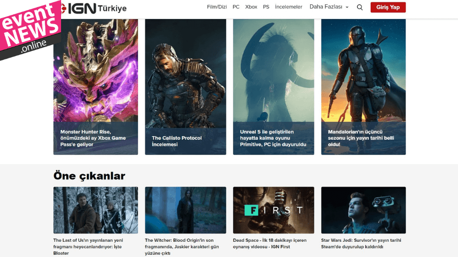Image resolution: width=458 pixels, height=257 pixels.
Task: Open the Monster Hunter Rise dragon image
Action: click(x=95, y=70)
